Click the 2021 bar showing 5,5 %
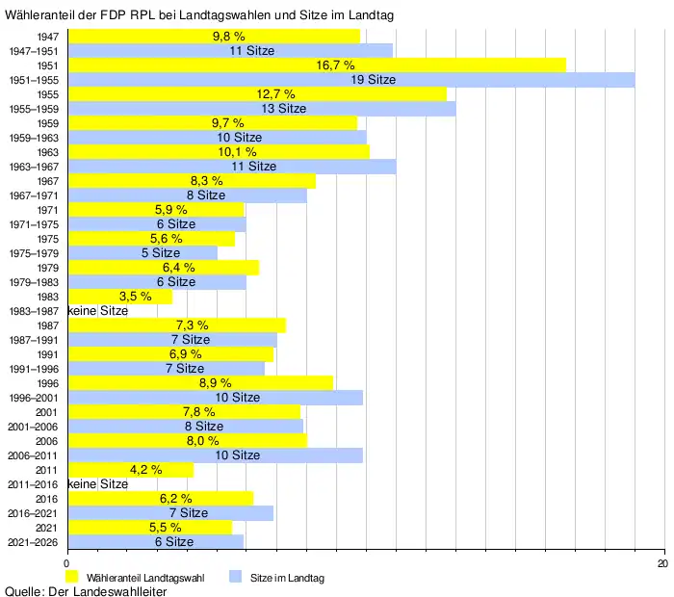Screen dimensions: 674x597 (149, 528)
